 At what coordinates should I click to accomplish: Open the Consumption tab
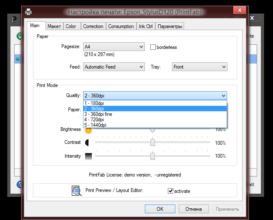(x=121, y=26)
